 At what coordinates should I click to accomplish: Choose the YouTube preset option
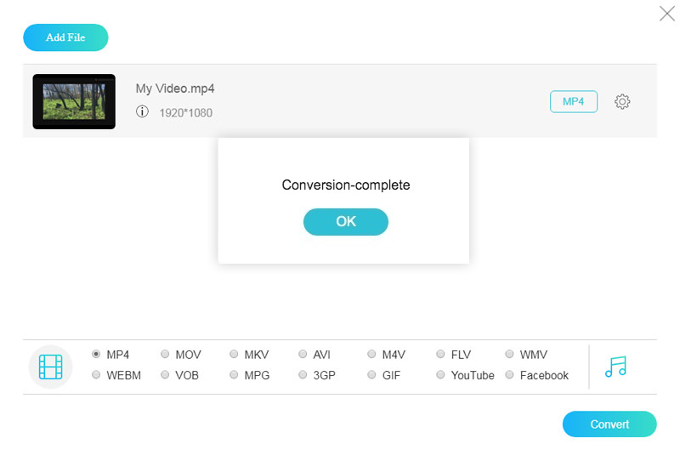click(x=441, y=375)
